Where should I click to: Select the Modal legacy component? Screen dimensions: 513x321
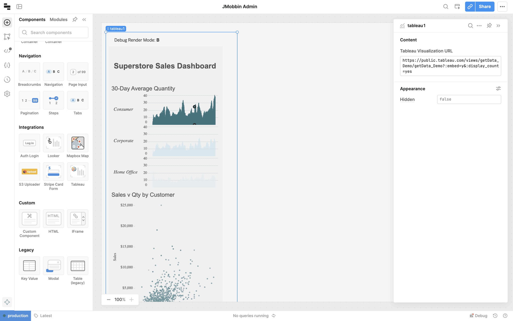pyautogui.click(x=53, y=269)
